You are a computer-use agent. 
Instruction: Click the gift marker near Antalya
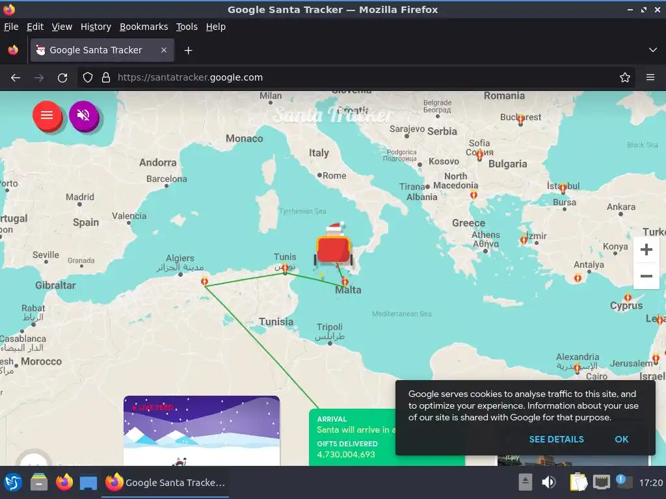pos(578,278)
